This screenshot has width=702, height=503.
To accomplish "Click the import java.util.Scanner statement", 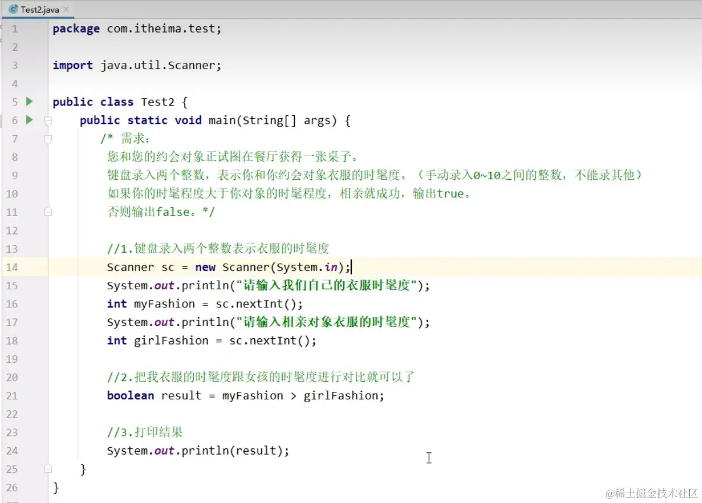I will 137,65.
